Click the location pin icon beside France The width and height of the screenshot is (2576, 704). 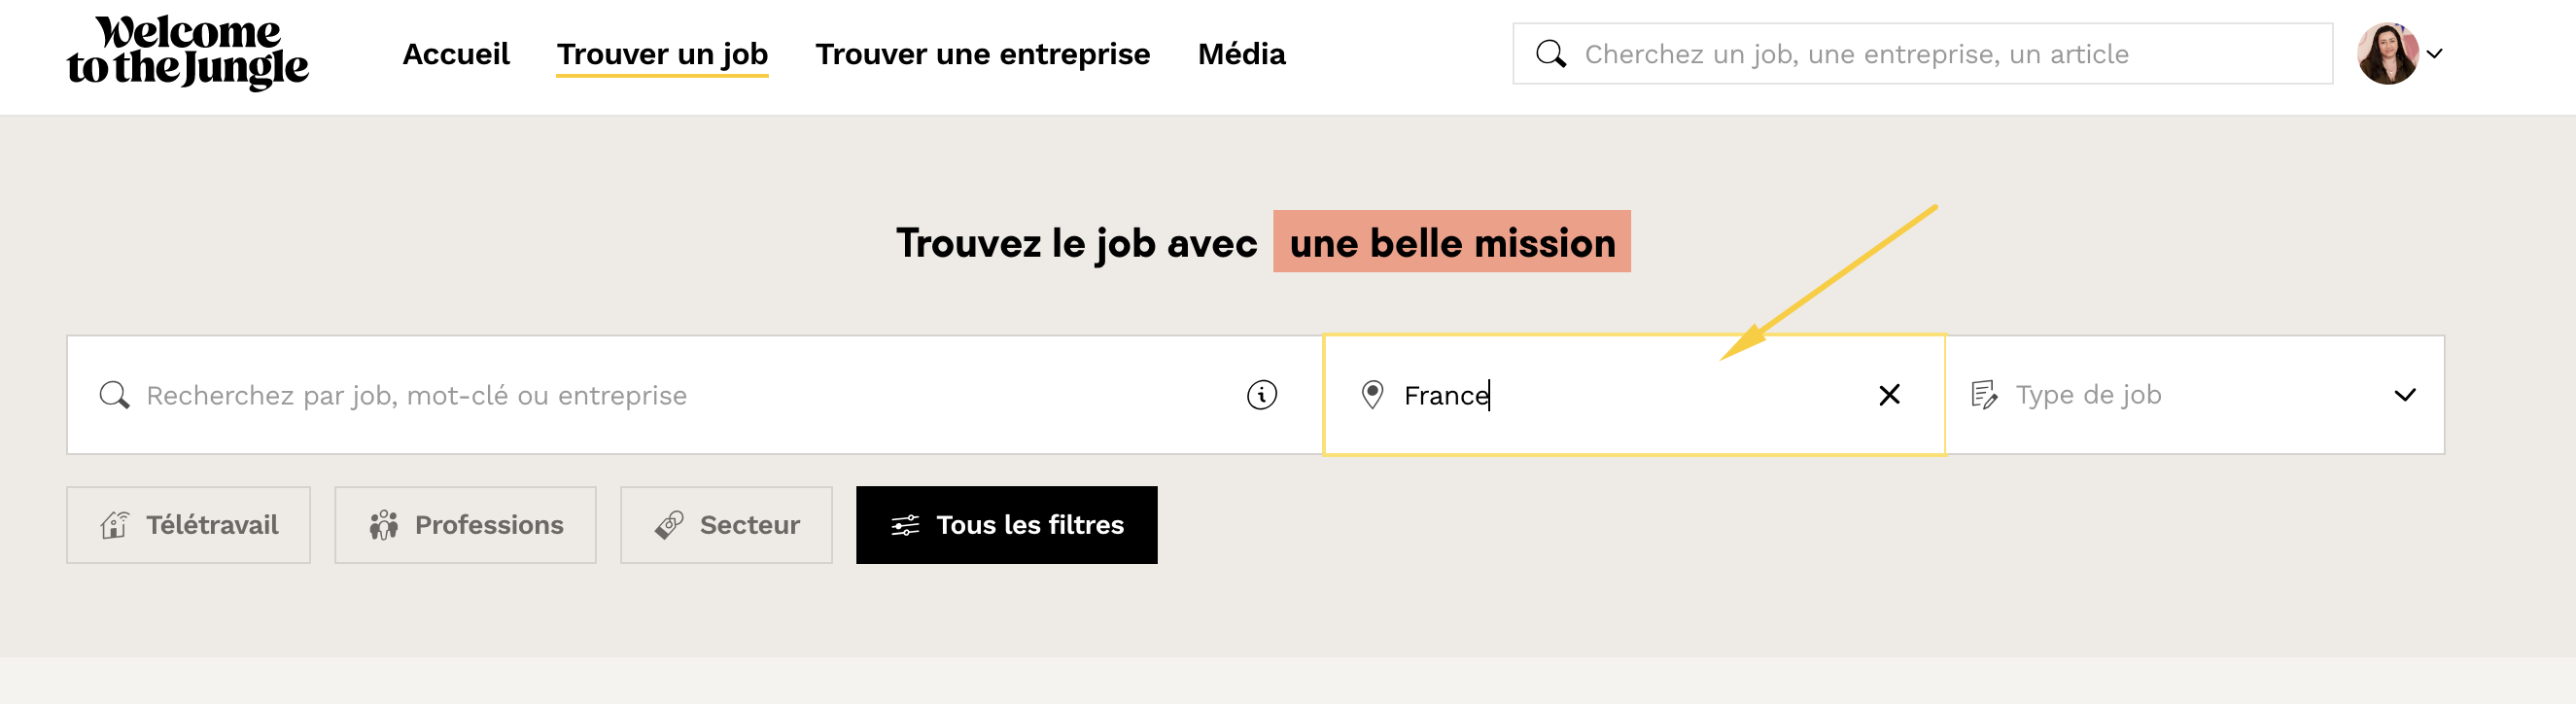click(1372, 395)
